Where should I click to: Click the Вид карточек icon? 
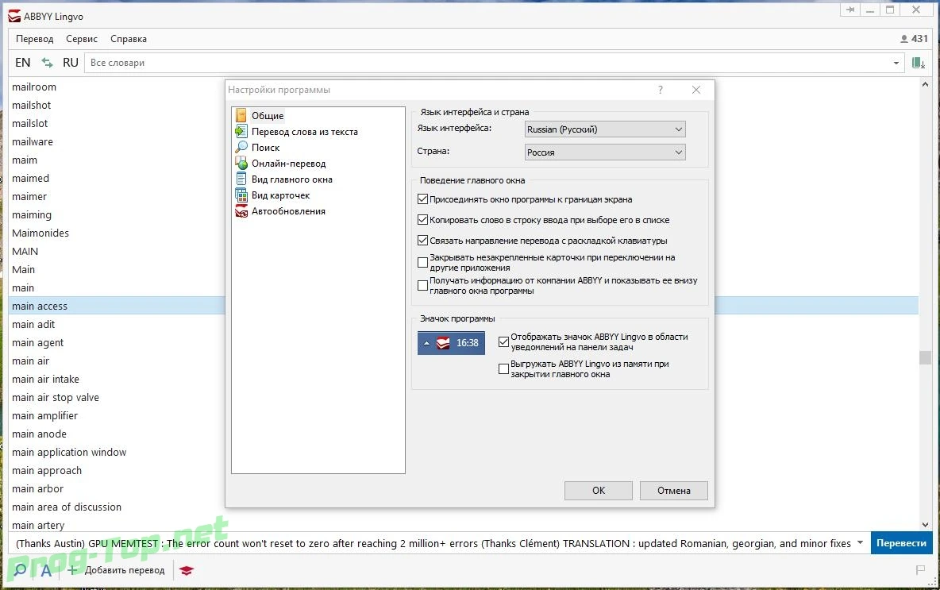coord(241,195)
